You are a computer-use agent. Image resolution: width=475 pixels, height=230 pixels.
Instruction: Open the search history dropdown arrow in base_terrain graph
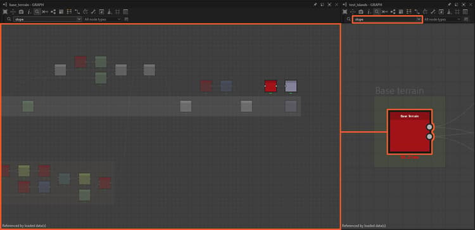pyautogui.click(x=79, y=19)
